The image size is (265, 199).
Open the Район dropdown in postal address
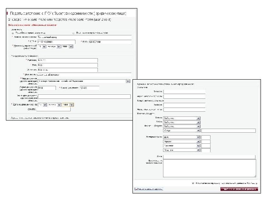coord(182,122)
